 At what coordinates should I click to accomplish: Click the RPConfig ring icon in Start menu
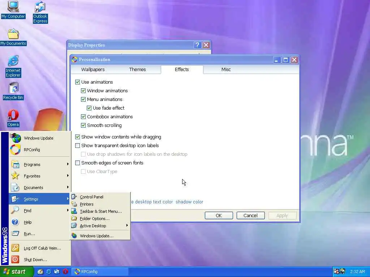tap(15, 150)
